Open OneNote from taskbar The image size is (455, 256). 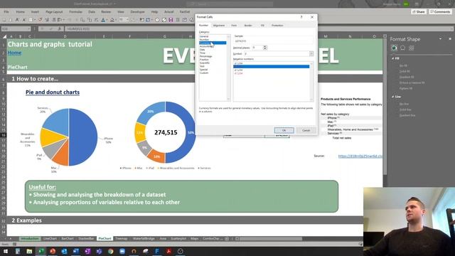point(87,251)
